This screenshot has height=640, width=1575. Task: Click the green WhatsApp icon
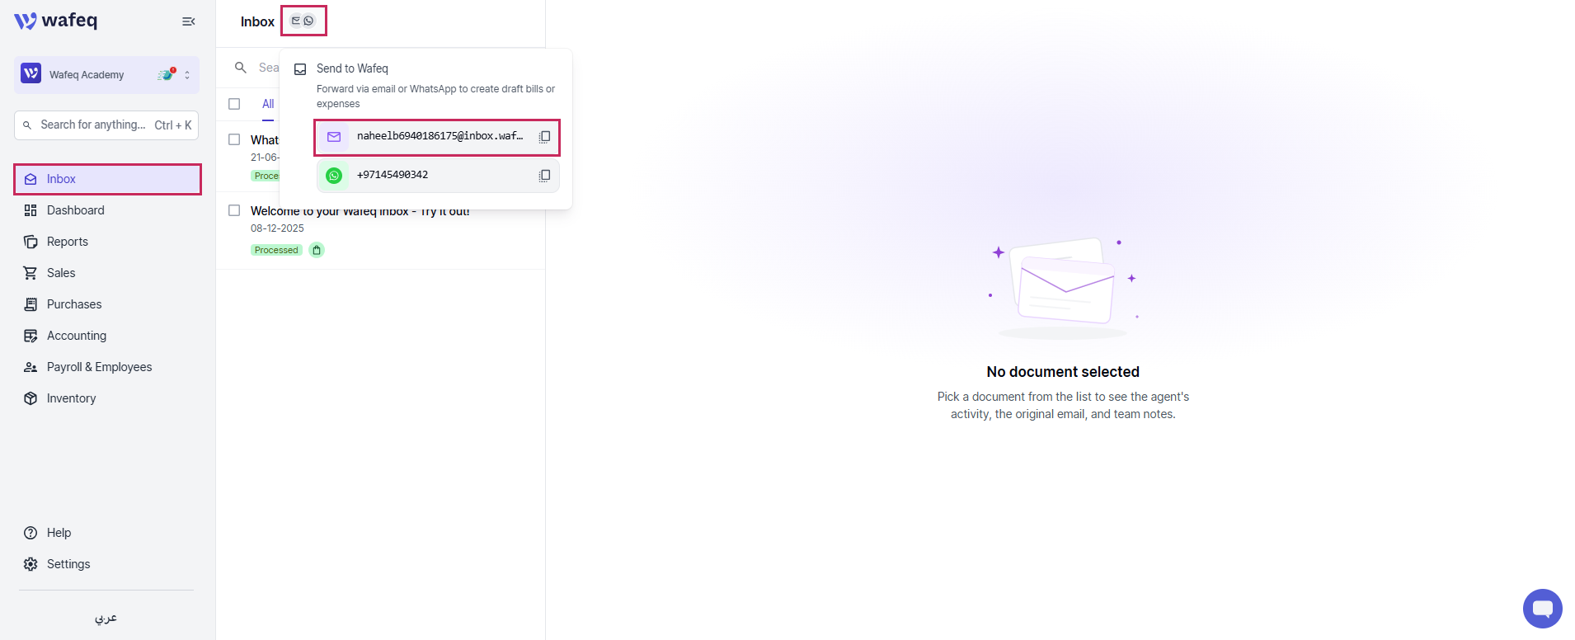click(334, 176)
